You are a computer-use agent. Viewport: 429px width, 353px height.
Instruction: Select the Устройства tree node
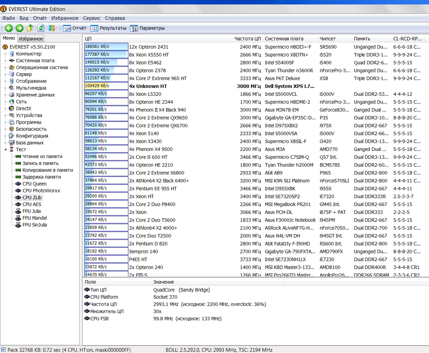[29, 115]
